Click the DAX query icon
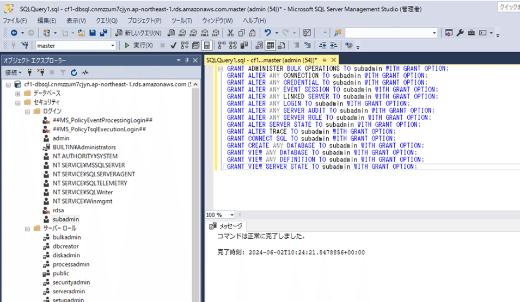Viewport: 520px width, 302px height. (x=216, y=33)
